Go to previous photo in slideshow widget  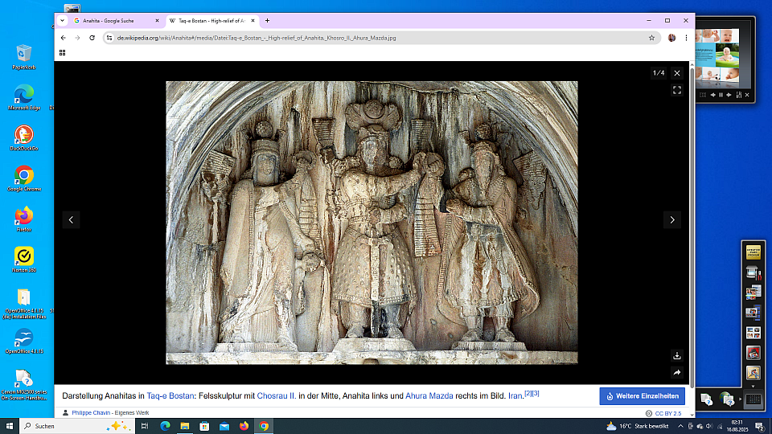point(712,95)
